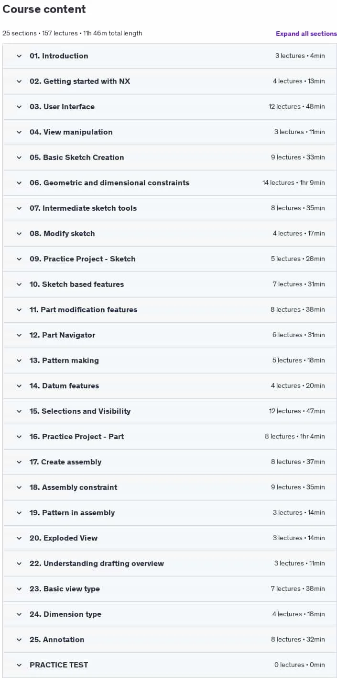
Task: Click the 13. Pattern making row
Action: [170, 361]
